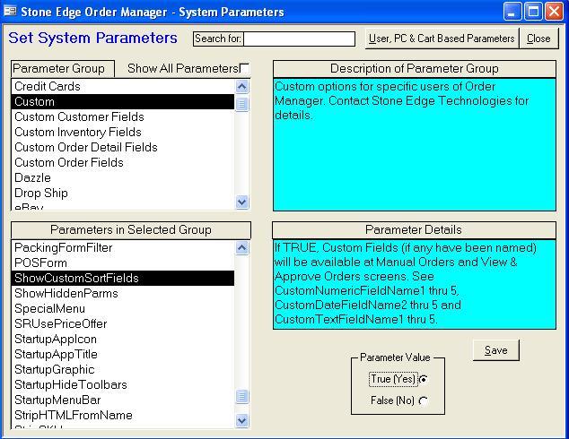Viewport: 569px width, 439px height.
Task: Click Parameter Group header label
Action: pos(63,68)
